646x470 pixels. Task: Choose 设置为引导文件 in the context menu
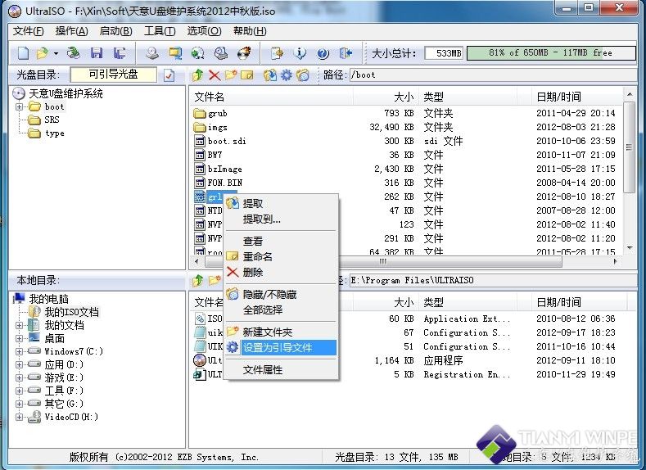point(281,348)
